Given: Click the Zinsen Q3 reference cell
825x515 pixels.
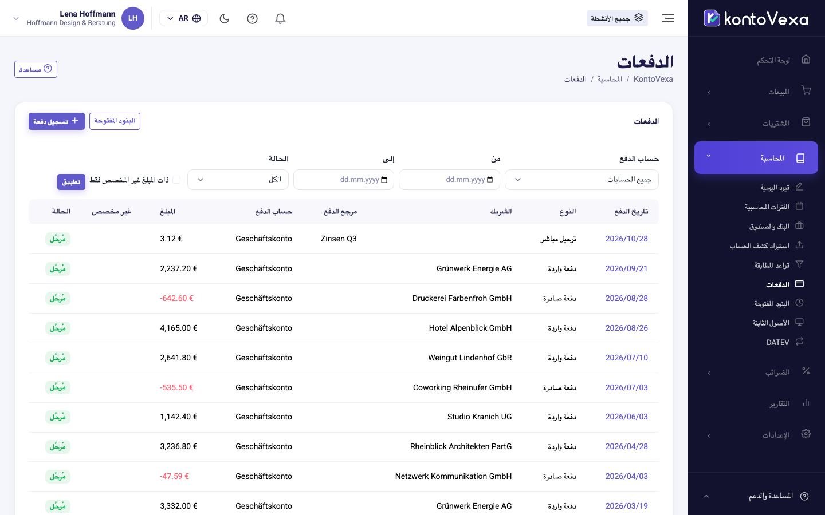Looking at the screenshot, I should pos(339,239).
